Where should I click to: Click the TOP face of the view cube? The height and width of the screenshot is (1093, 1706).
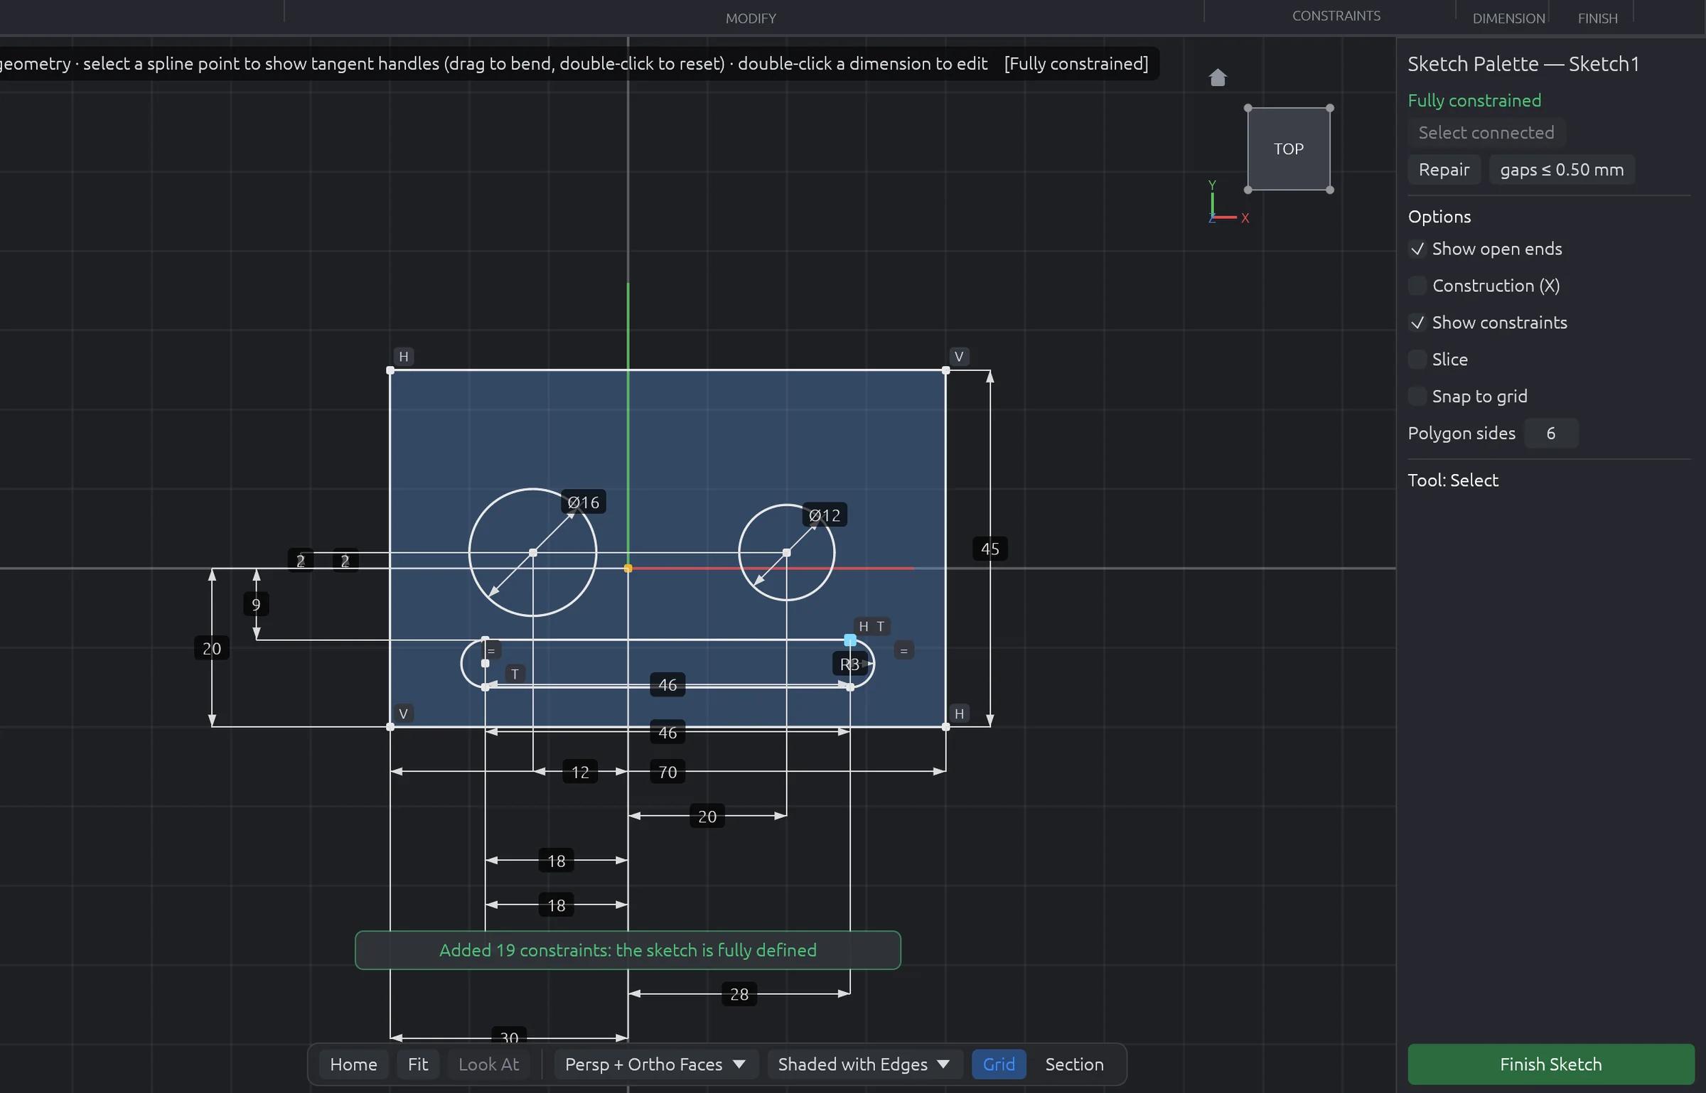pyautogui.click(x=1289, y=149)
